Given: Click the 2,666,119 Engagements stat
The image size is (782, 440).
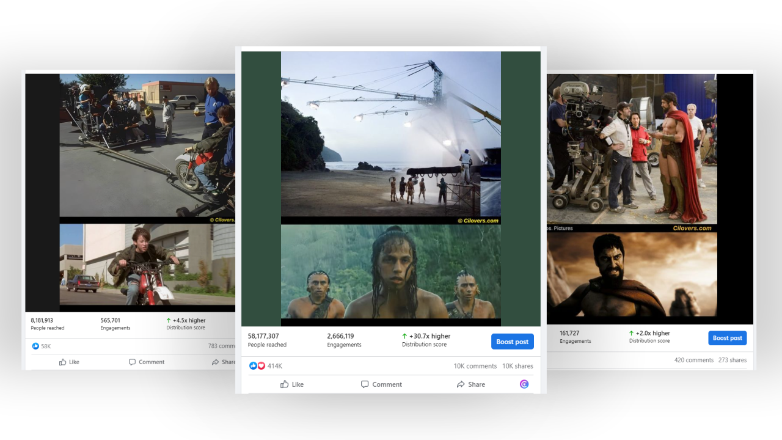Looking at the screenshot, I should click(x=344, y=340).
